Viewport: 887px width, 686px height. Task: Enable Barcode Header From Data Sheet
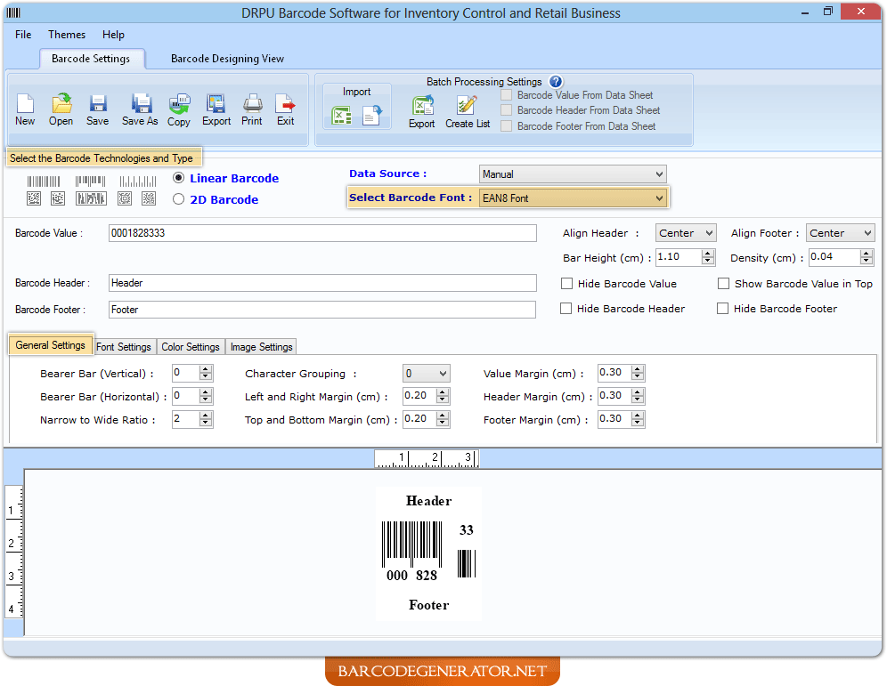click(x=507, y=110)
